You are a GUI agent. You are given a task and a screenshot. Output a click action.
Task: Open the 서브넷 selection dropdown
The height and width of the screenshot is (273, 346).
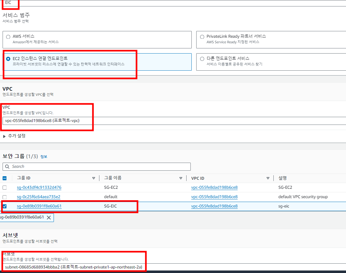click(174, 267)
